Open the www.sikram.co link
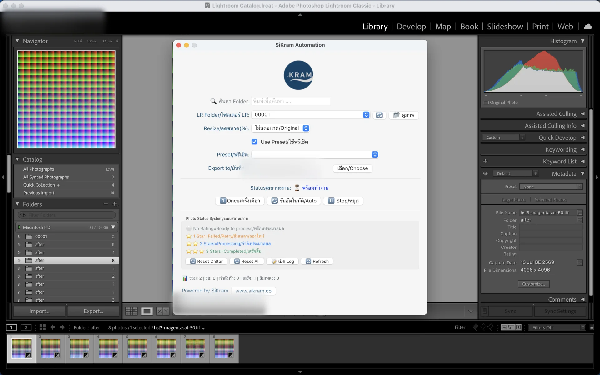 click(x=253, y=291)
